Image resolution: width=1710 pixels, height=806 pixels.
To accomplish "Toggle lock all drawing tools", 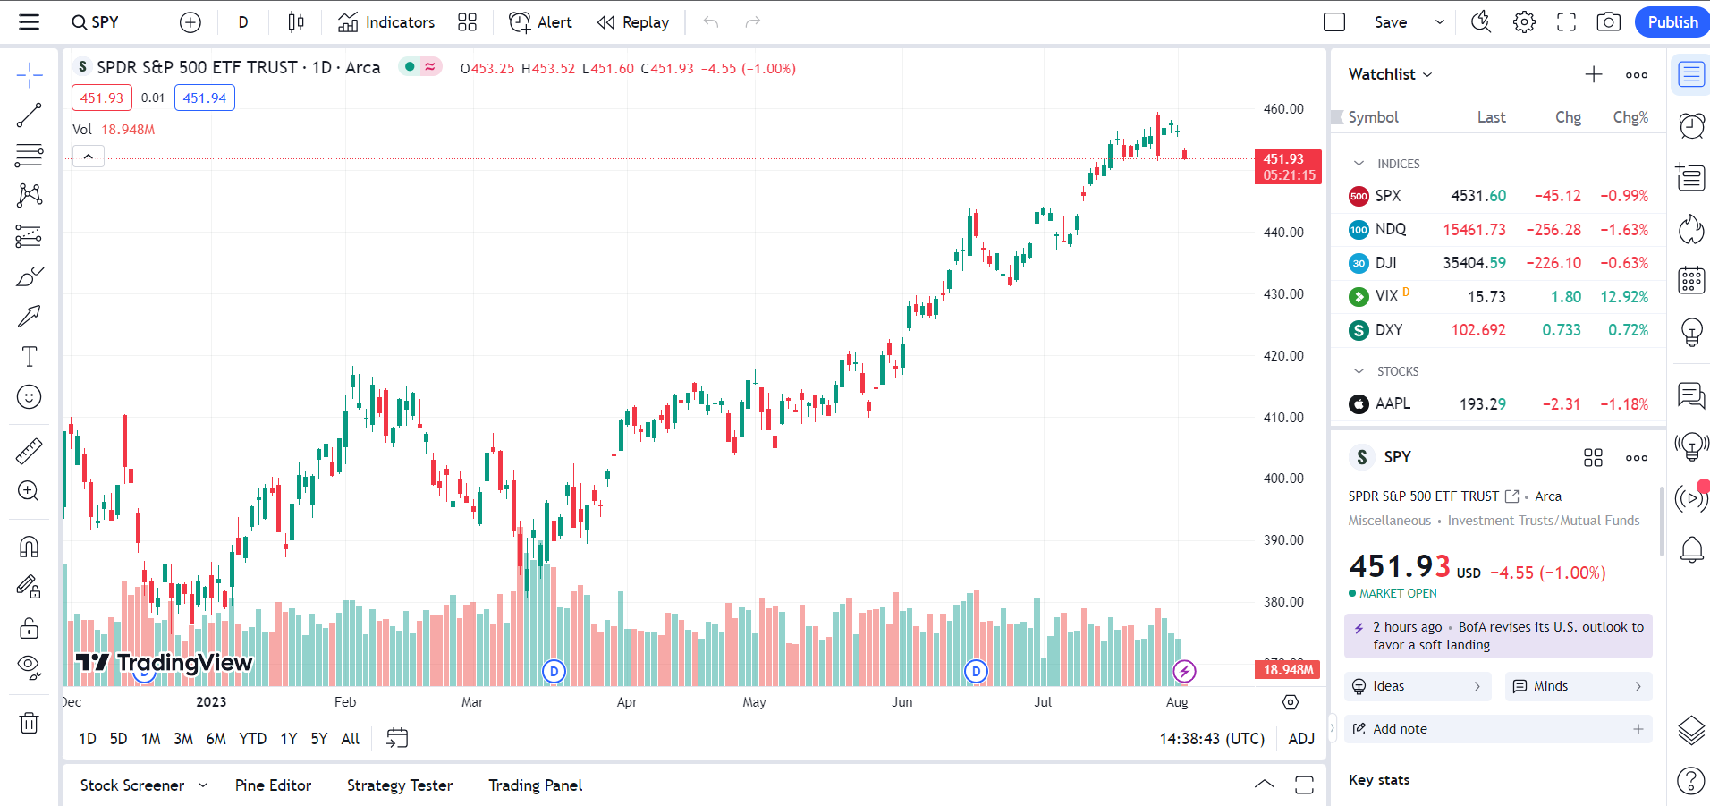I will tap(30, 627).
